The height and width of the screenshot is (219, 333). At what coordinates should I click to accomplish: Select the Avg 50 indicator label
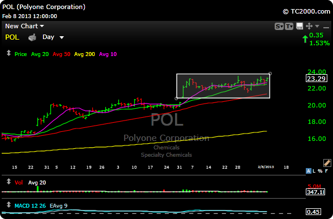(x=61, y=54)
